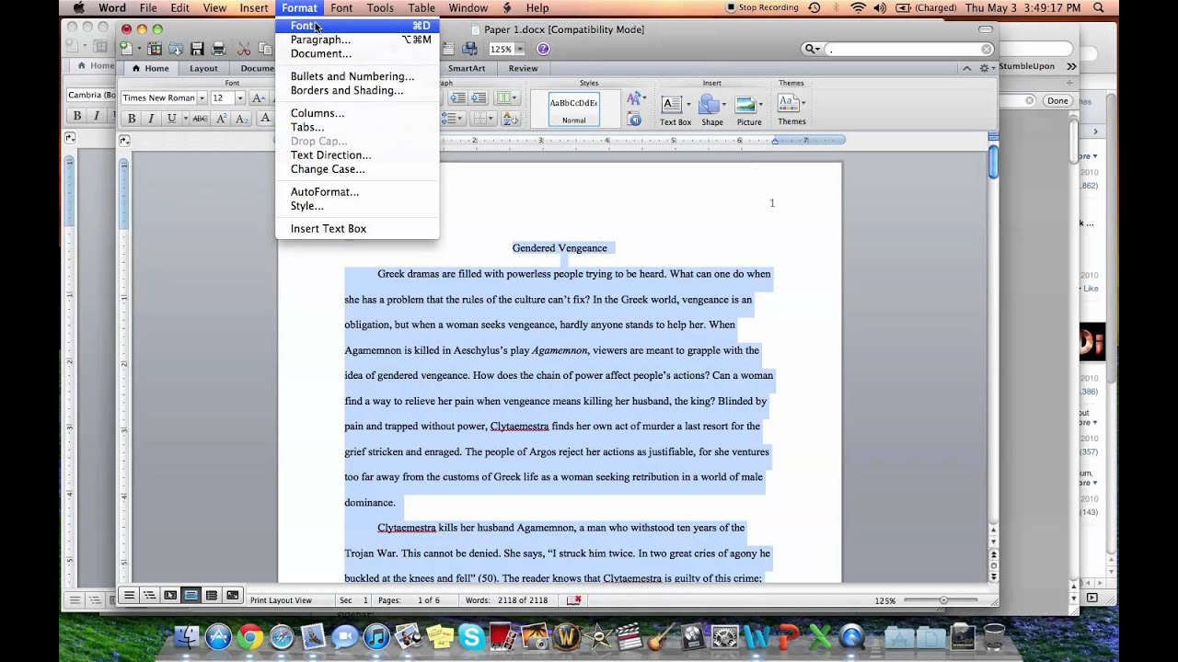This screenshot has width=1178, height=662.
Task: Open the Times New Roman font dropdown
Action: [x=202, y=98]
